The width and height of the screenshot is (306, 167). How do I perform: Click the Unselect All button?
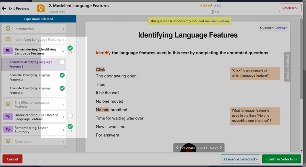pyautogui.click(x=290, y=8)
